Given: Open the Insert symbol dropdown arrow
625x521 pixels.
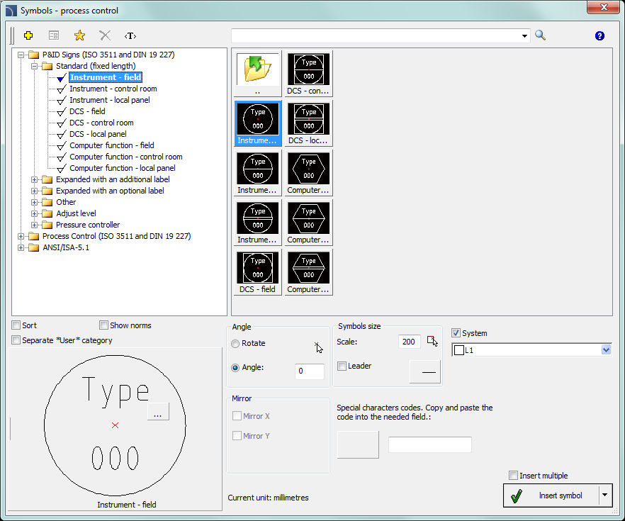Looking at the screenshot, I should click(604, 495).
